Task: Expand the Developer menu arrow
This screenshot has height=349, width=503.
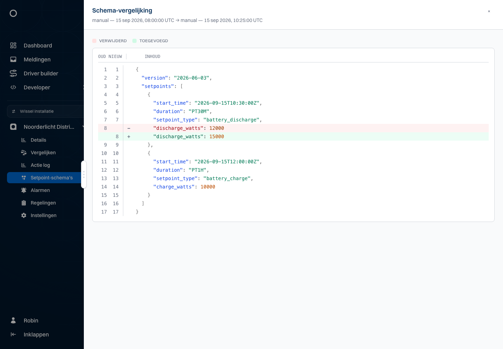Action: 83,87
